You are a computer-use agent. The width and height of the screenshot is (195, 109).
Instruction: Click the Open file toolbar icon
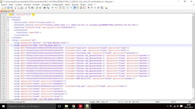pyautogui.click(x=5, y=8)
